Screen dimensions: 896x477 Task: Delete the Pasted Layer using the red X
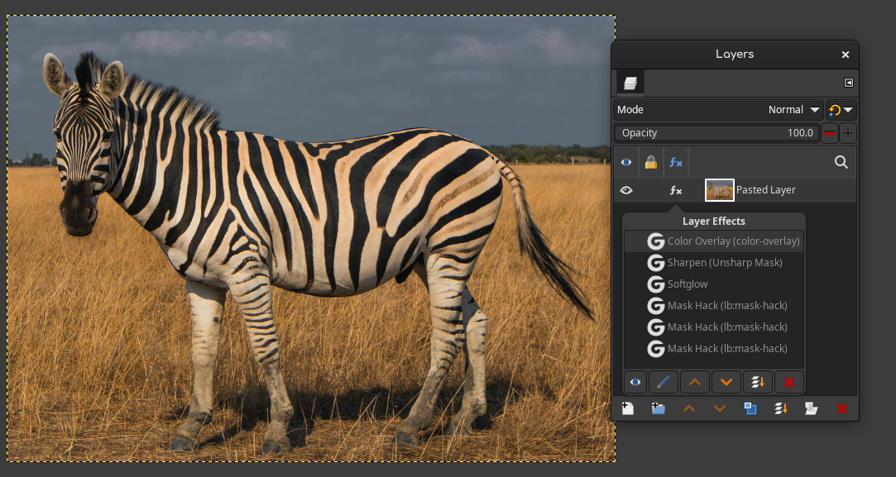841,408
